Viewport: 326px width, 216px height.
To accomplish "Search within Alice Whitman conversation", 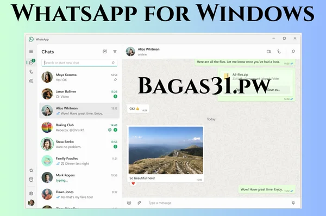I will (x=293, y=52).
